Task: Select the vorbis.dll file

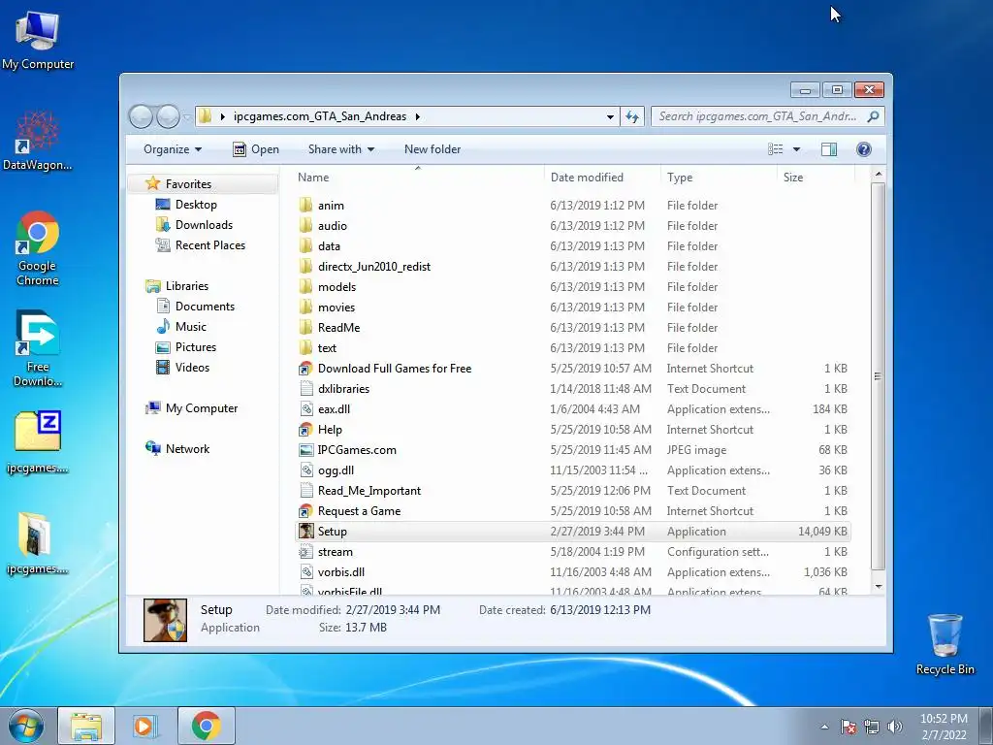Action: click(x=572, y=572)
